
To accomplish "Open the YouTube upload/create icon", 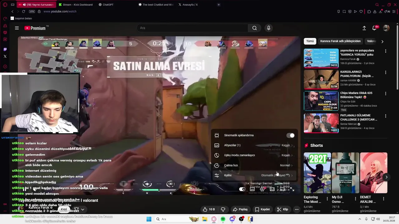I will [x=364, y=28].
